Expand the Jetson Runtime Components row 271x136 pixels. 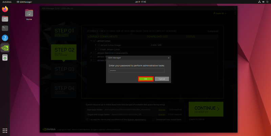[91, 53]
